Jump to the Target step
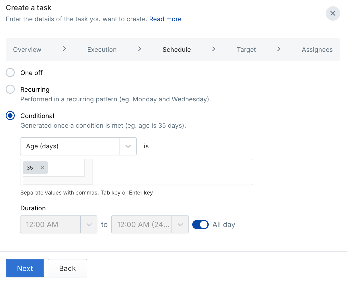347x282 pixels. pos(246,50)
